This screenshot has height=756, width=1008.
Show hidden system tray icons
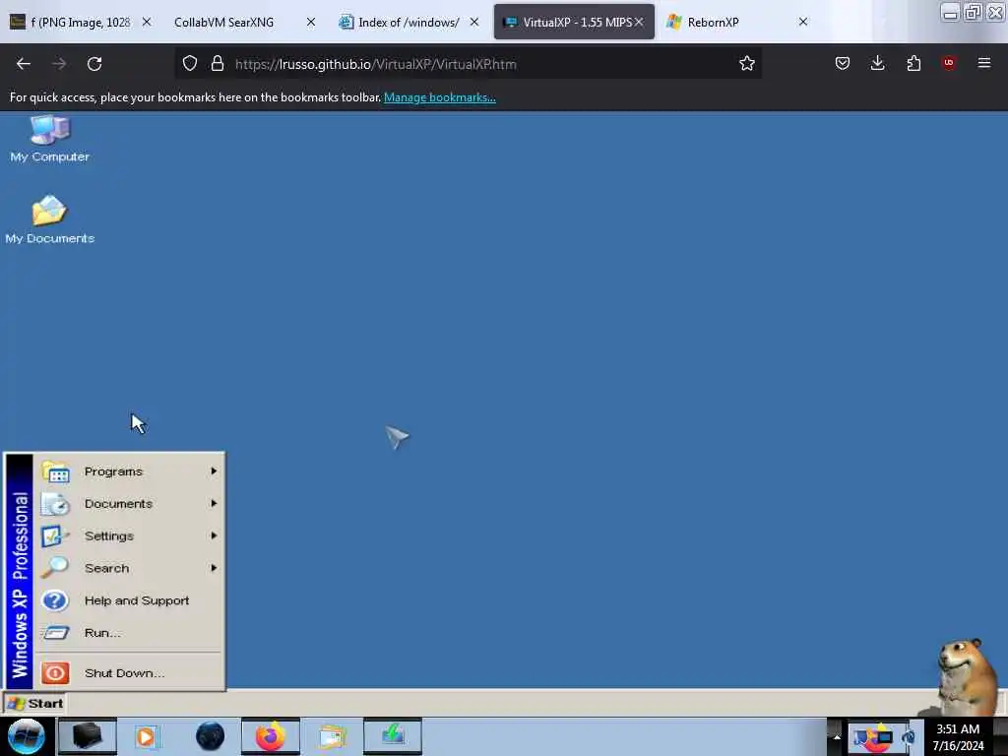point(837,736)
